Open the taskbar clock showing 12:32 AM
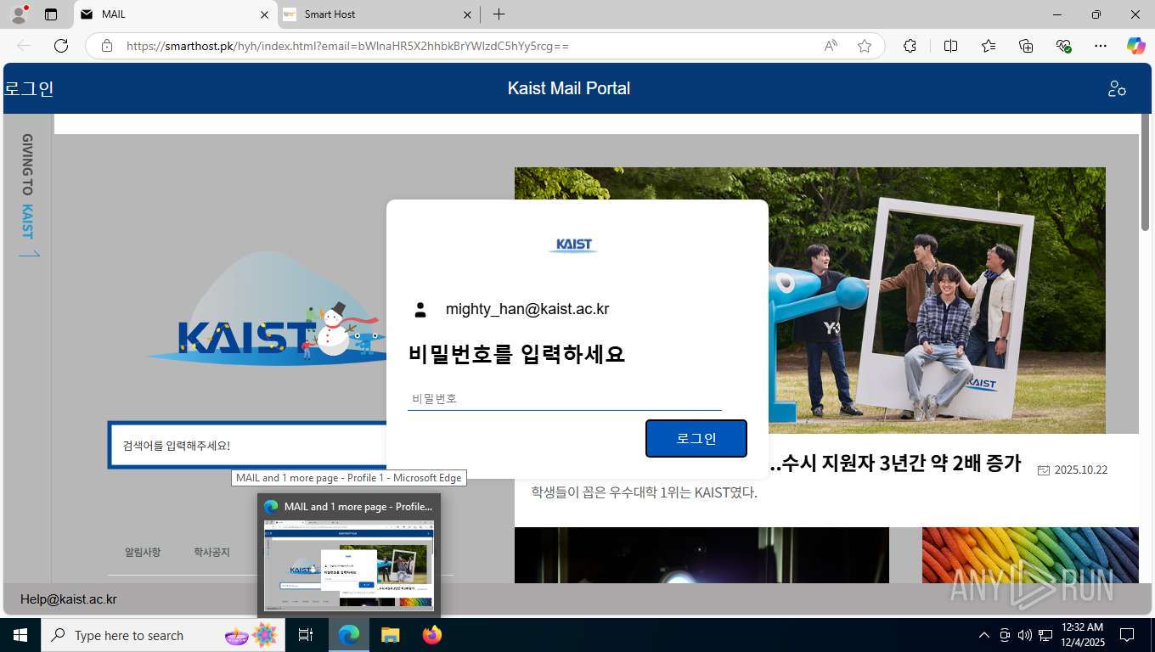 [x=1082, y=635]
